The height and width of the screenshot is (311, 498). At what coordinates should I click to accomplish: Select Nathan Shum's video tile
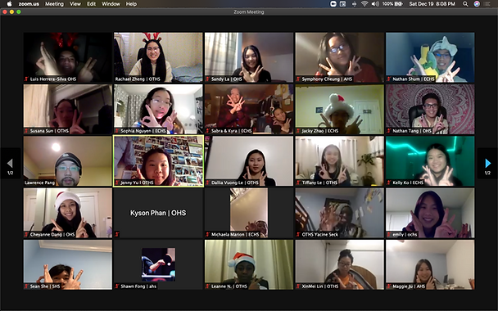(430, 57)
